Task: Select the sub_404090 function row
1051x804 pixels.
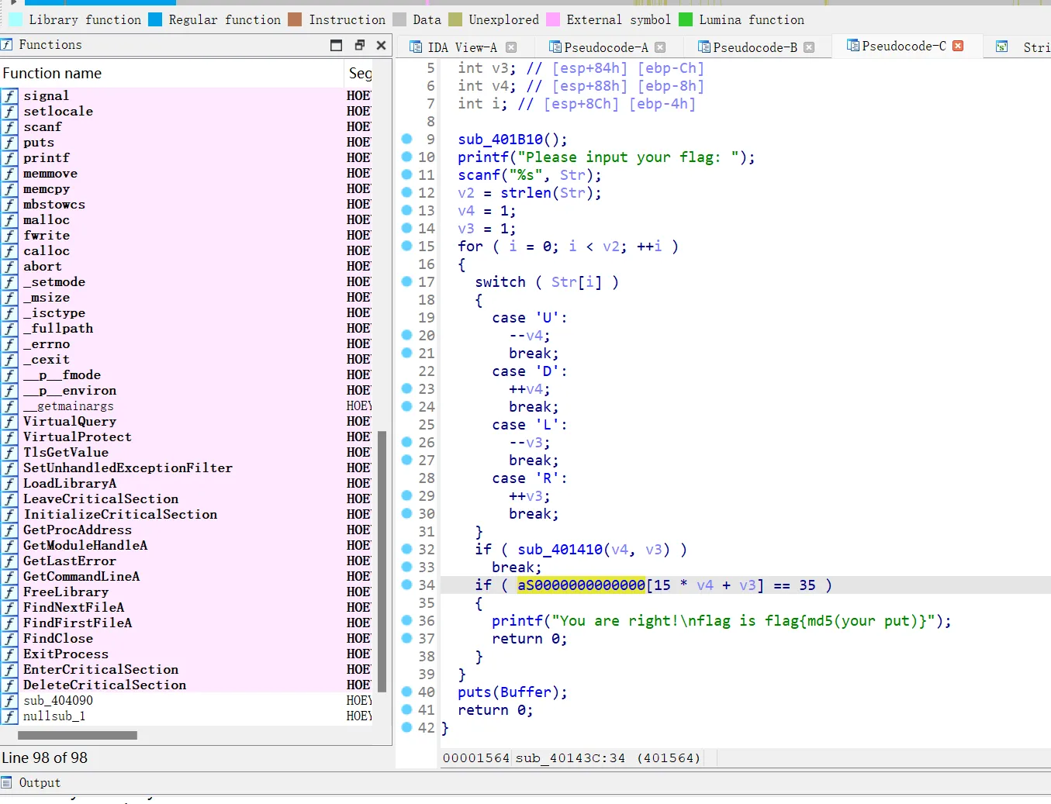Action: [x=186, y=700]
